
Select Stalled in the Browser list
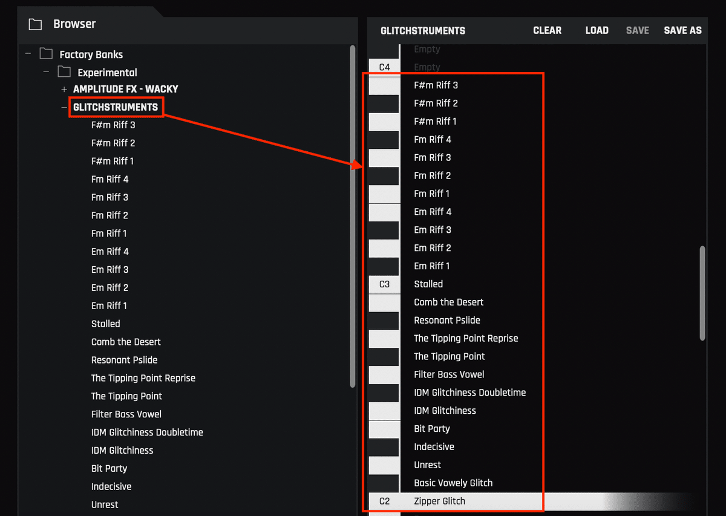(106, 324)
